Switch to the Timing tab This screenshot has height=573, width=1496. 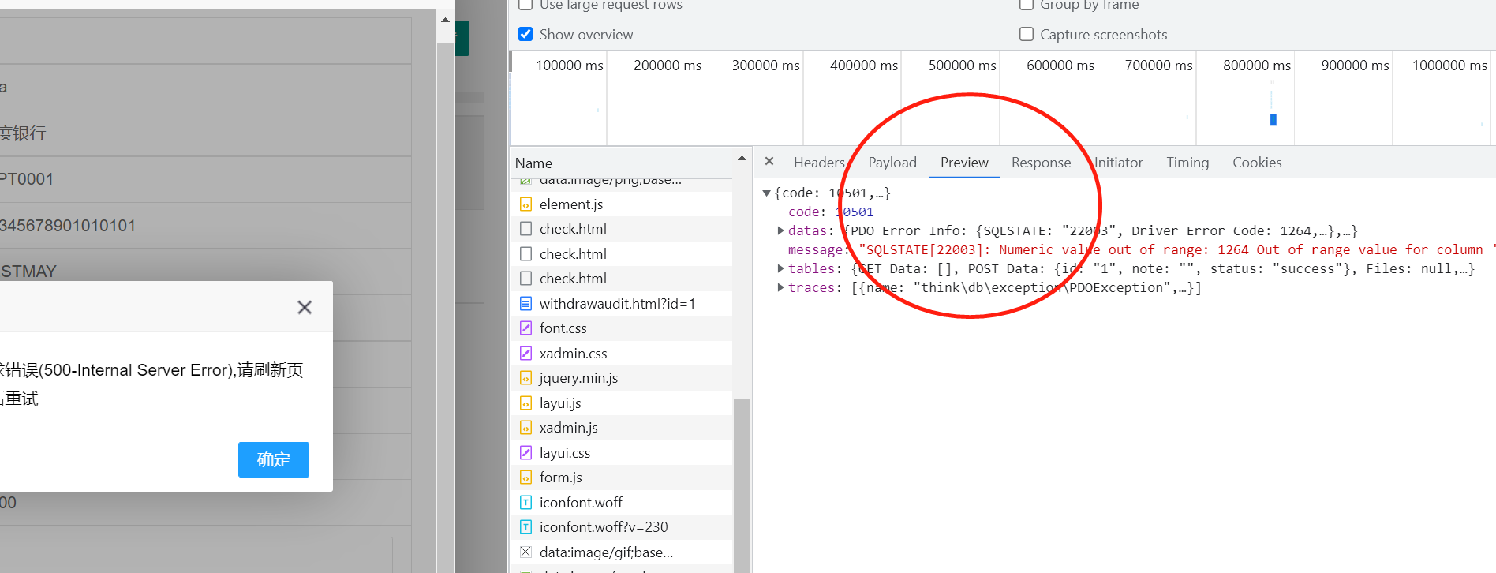[1187, 163]
